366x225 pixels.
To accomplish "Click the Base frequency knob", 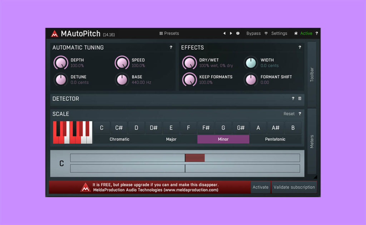I will point(122,79).
